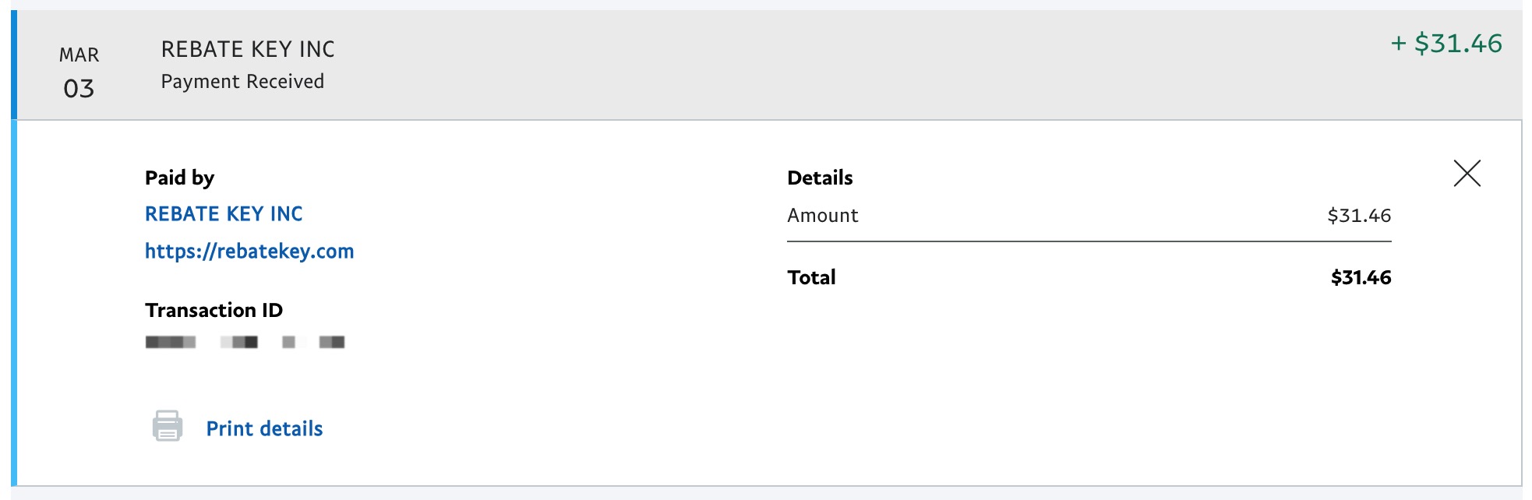Click the REBATE KEY INC header title

pyautogui.click(x=248, y=49)
